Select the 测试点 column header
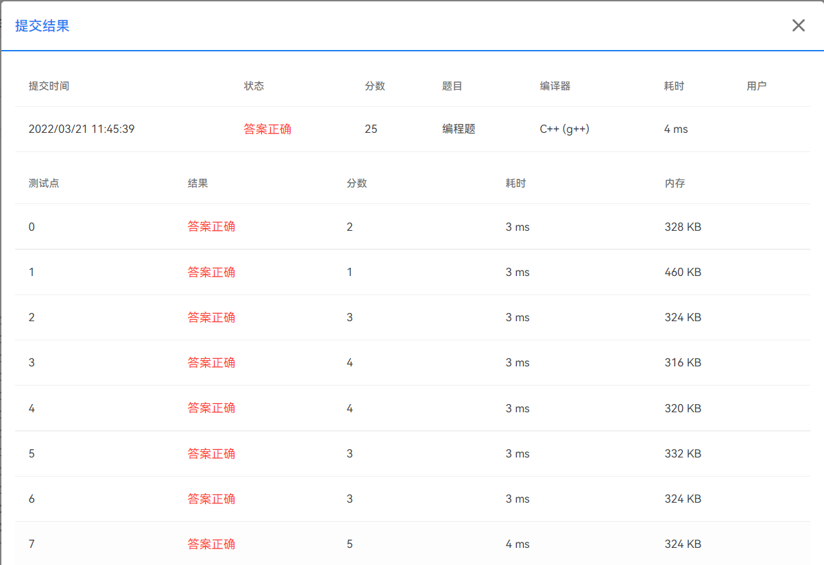824x565 pixels. 43,183
